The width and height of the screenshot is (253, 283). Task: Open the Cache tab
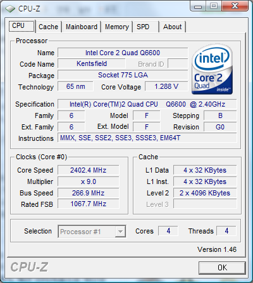coord(48,27)
